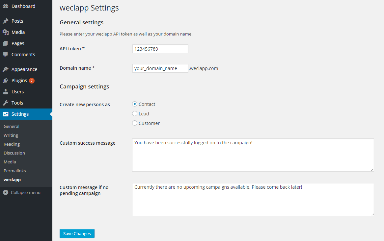Viewport: 384px width, 241px height.
Task: Click the Plugins plug icon
Action: click(6, 81)
